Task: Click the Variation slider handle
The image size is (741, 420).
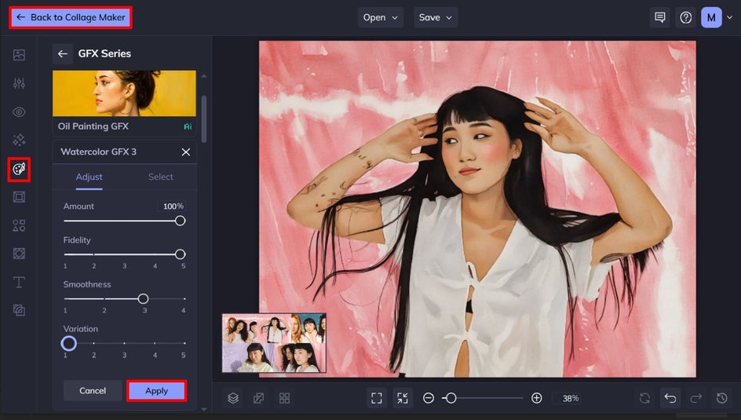Action: tap(68, 344)
